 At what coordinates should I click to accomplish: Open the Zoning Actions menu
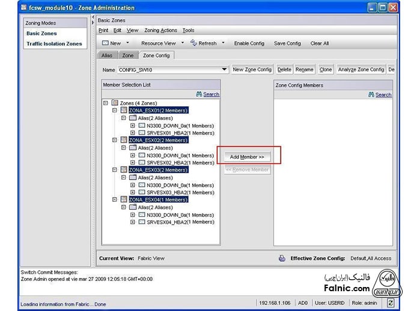tap(160, 30)
